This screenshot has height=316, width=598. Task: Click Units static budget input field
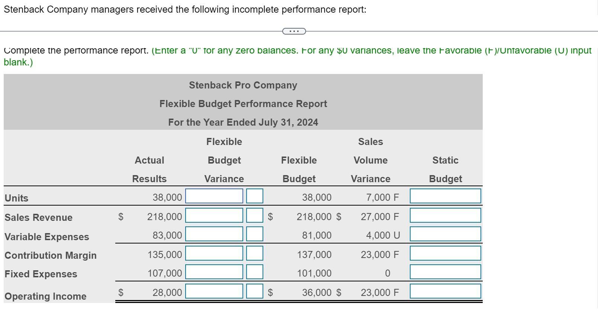click(446, 196)
